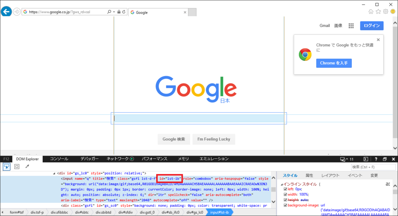Open the 属性 pane tab
Screen dimensions: 398x216
309,176
